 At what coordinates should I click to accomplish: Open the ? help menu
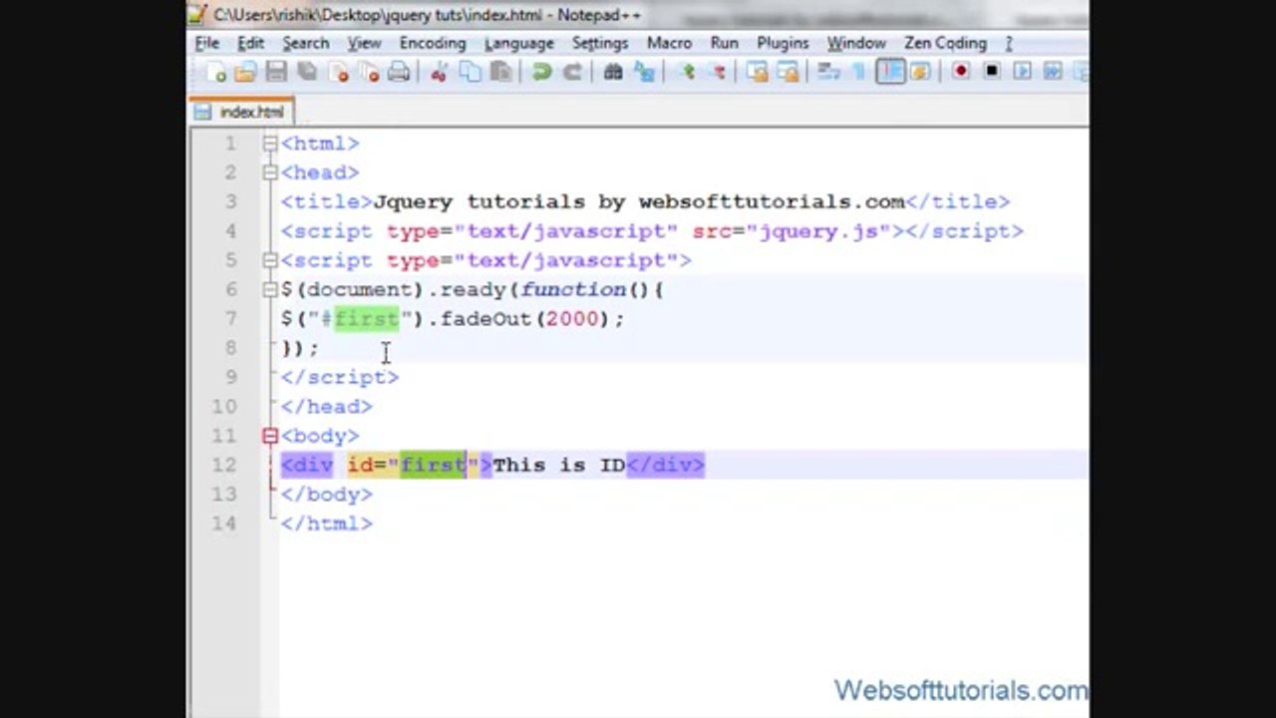pyautogui.click(x=1009, y=43)
